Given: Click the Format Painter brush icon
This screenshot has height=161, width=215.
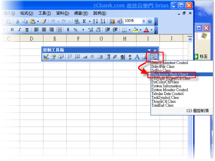Looking at the screenshot, I should 44,21.
